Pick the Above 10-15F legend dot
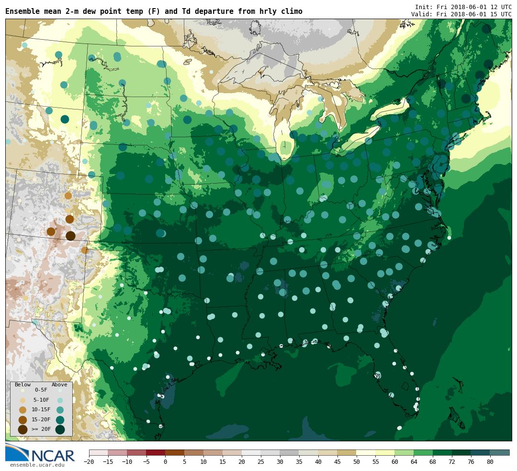The height and width of the screenshot is (471, 517). pos(60,410)
